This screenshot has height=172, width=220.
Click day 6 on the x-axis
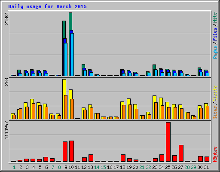point(46,167)
